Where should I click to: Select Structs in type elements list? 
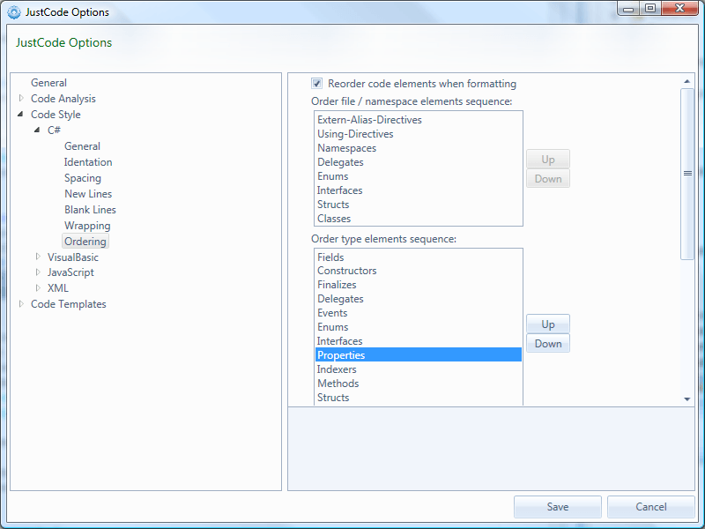419,398
